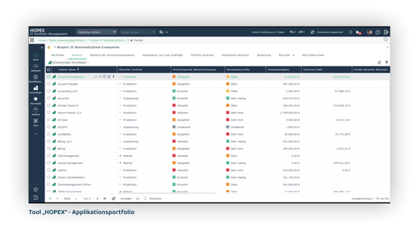The image size is (419, 233).
Task: Check the Billing v2.0 row checkbox
Action: (49, 142)
